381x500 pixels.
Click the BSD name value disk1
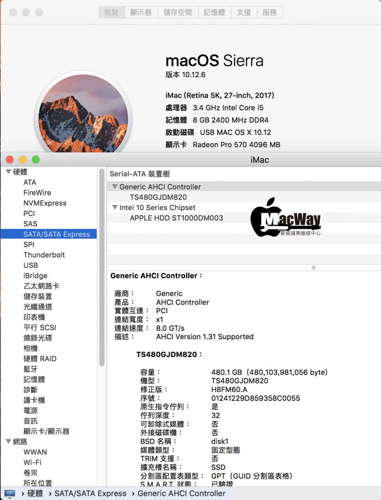click(220, 441)
